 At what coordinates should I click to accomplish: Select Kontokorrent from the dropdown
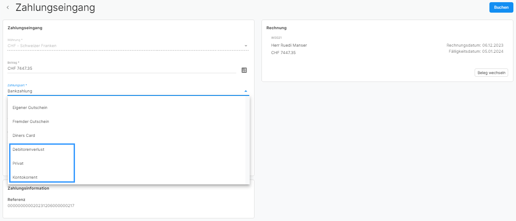25,177
